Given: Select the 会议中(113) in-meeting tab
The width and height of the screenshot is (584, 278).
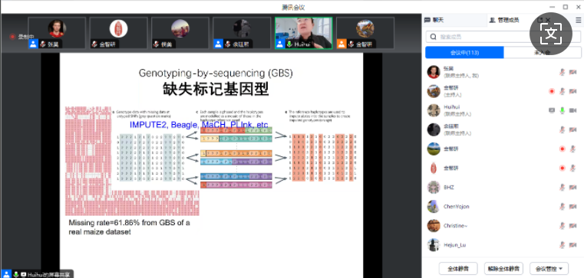Looking at the screenshot, I should [x=464, y=52].
